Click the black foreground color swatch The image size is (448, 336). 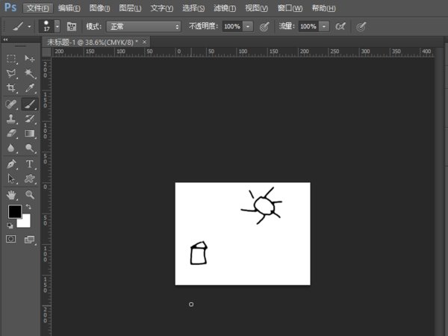[14, 212]
